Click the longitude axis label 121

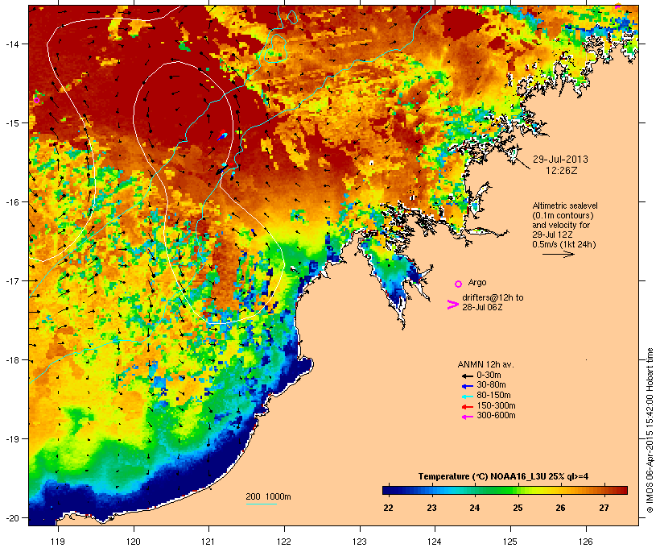click(x=208, y=542)
